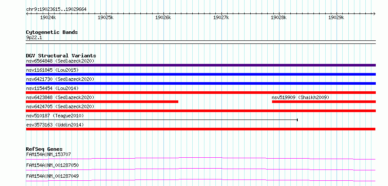The image size is (388, 186).
Task: Open gene label FAM154A|NM_001287049
Action: click(52, 176)
